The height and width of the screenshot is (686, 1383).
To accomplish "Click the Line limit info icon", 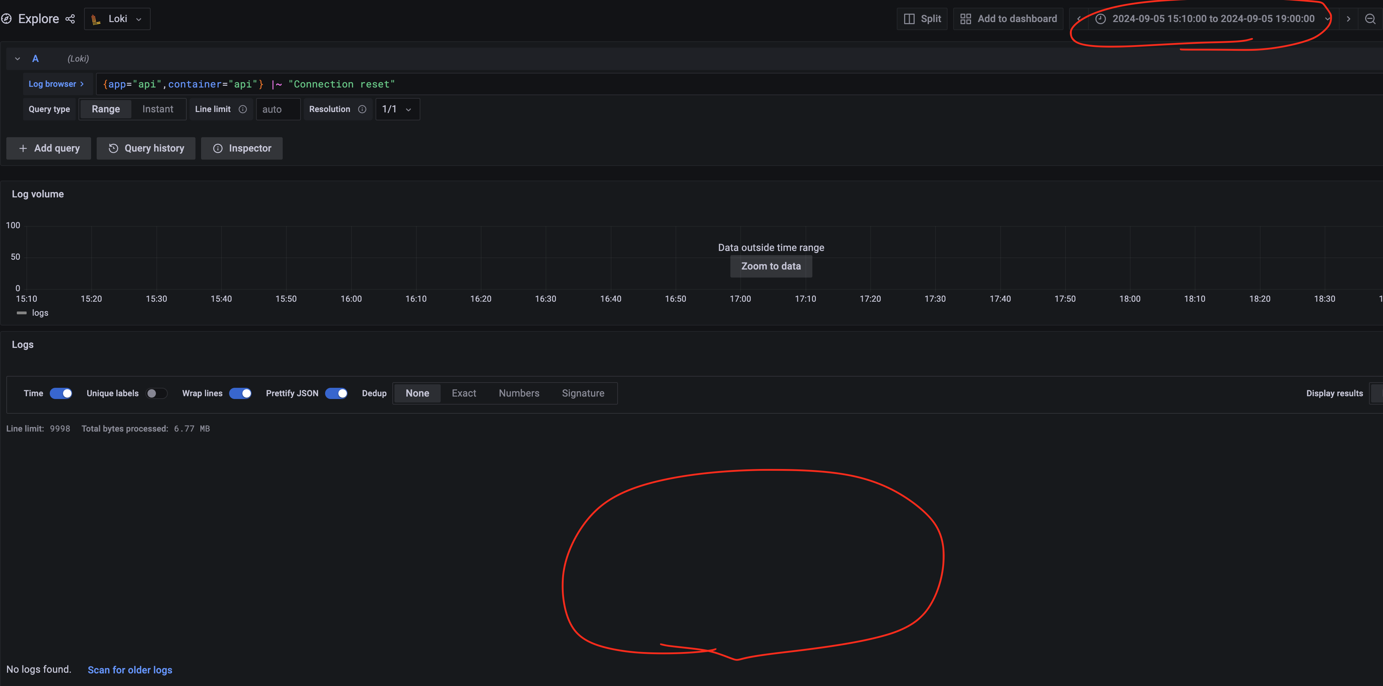I will click(x=243, y=109).
